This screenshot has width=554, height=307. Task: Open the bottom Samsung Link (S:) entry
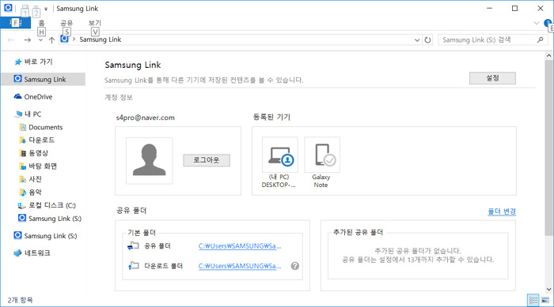(45, 235)
